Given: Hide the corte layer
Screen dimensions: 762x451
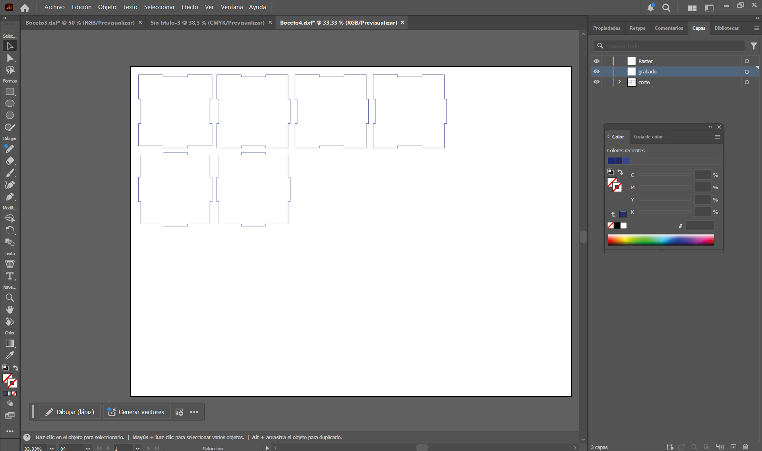Looking at the screenshot, I should [x=596, y=82].
